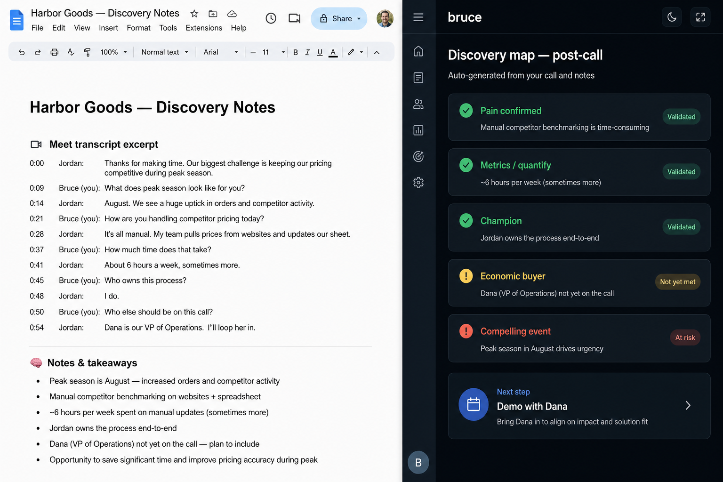Check cloud save status icon
This screenshot has height=482, width=723.
[232, 14]
